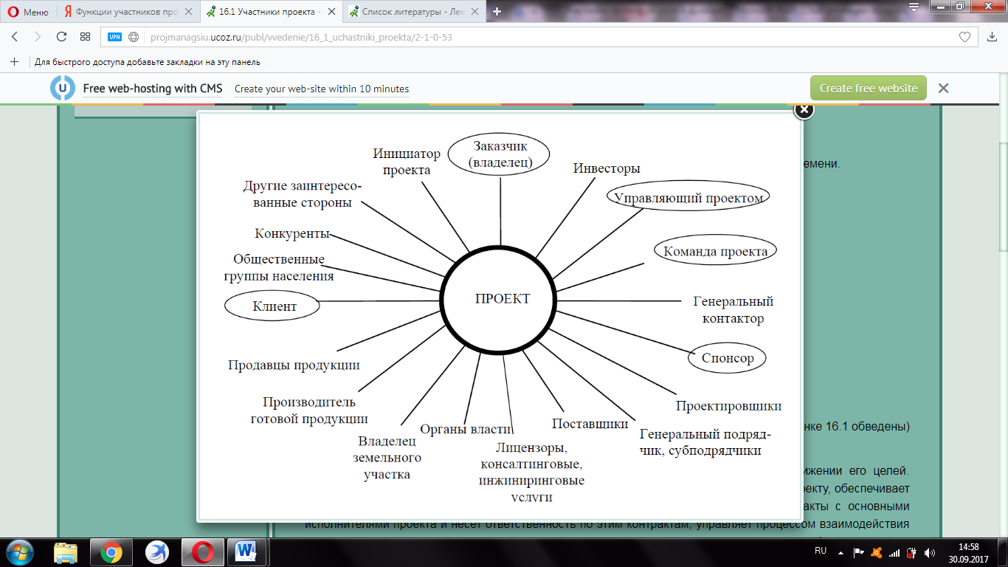Viewport: 1008px width, 567px height.
Task: Click the Клиент label
Action: [272, 306]
